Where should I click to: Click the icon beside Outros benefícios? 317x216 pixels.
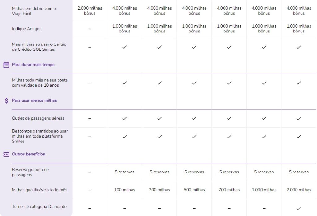6,155
